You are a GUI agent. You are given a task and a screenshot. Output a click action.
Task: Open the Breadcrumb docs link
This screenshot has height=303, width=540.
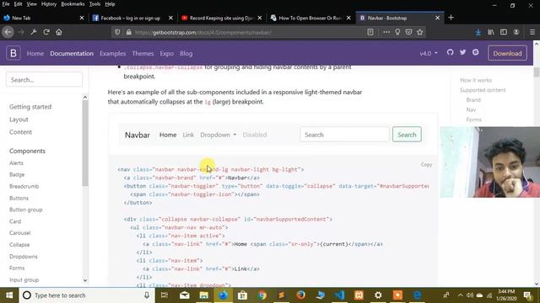pos(24,186)
